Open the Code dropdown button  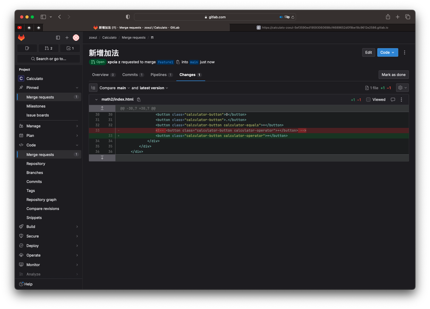click(387, 52)
